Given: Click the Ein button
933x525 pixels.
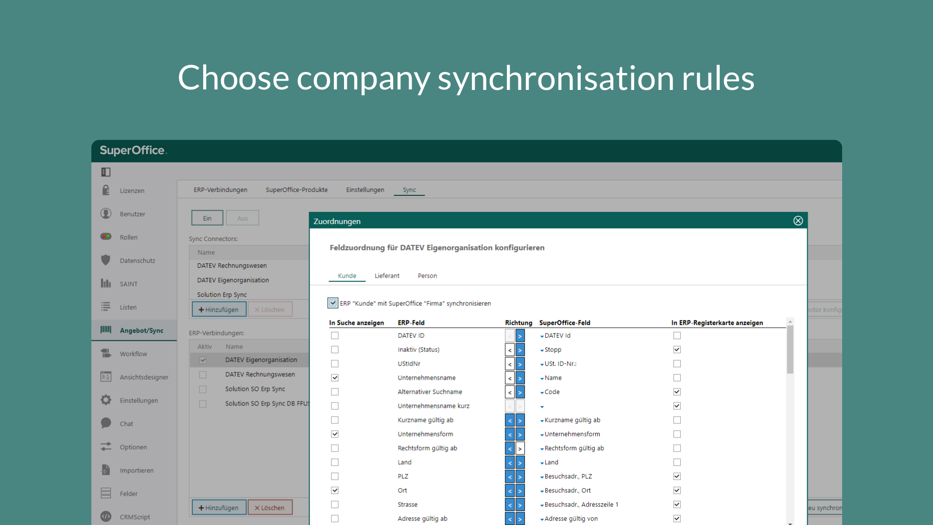Looking at the screenshot, I should [x=207, y=218].
